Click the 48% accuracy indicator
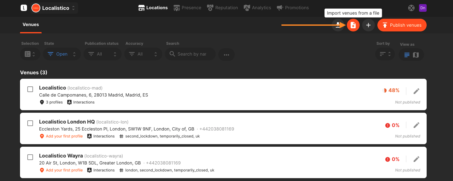 pos(391,90)
